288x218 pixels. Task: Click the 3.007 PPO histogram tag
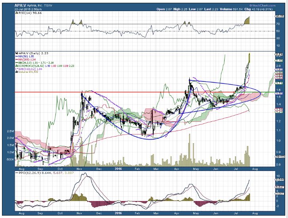point(280,193)
